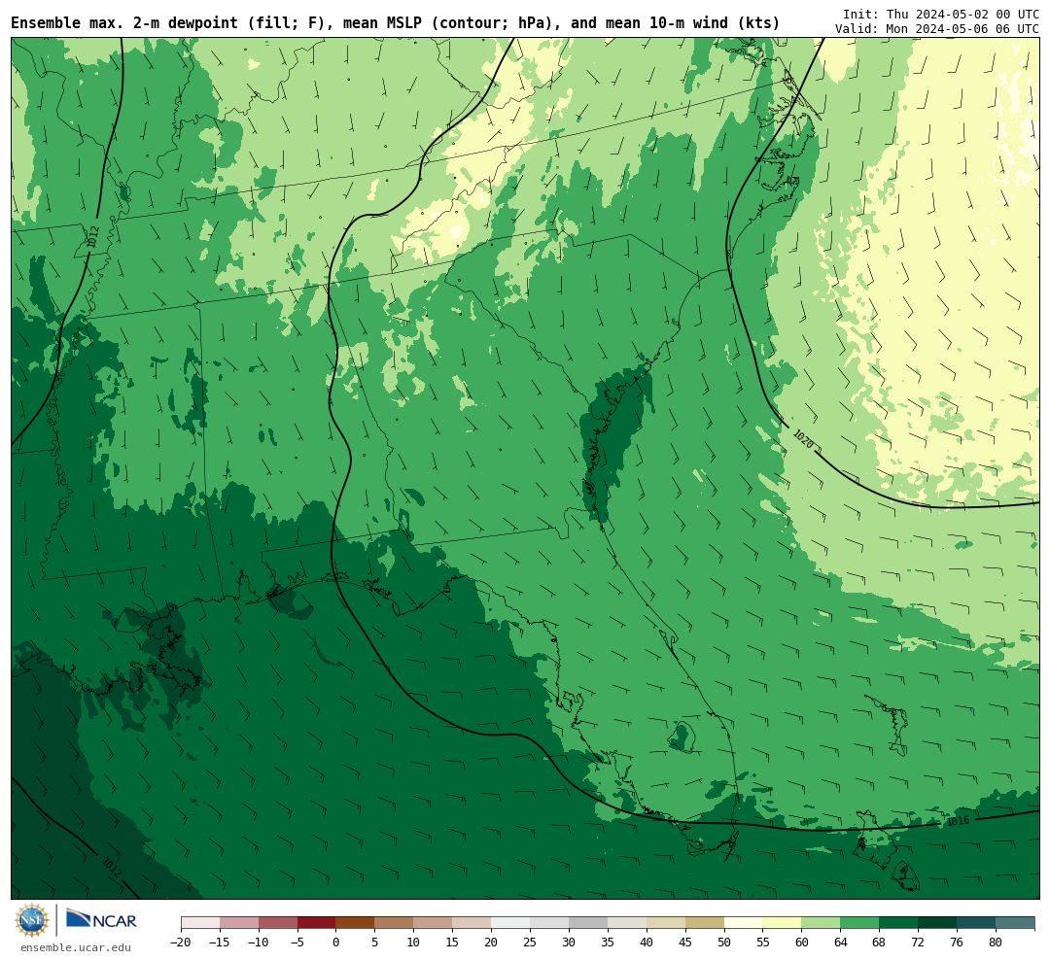Pick the green swatch between 64 and 68

(860, 923)
